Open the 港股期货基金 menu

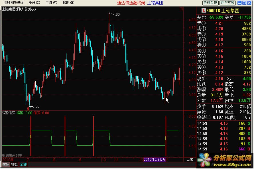click(14, 3)
